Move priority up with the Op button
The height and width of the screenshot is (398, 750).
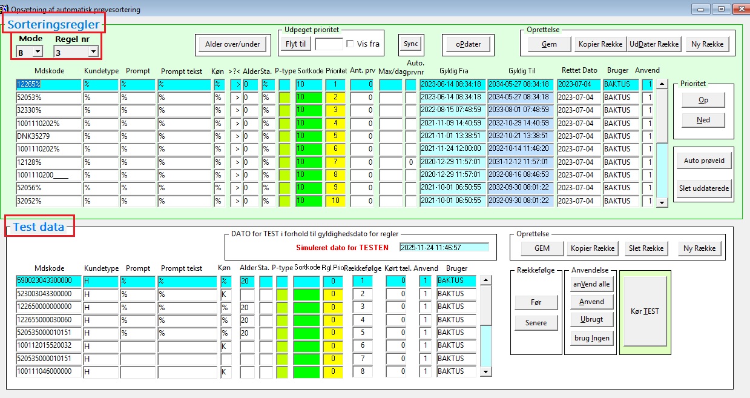click(x=703, y=100)
